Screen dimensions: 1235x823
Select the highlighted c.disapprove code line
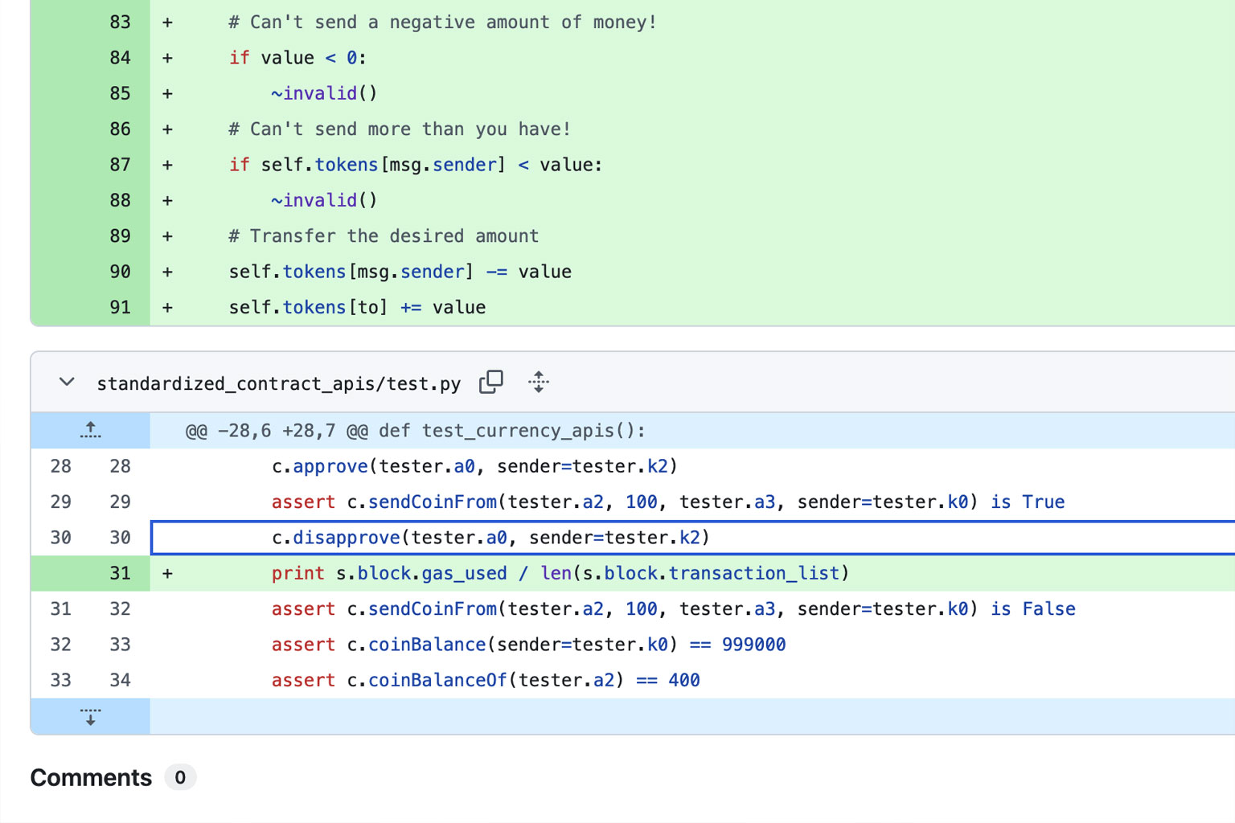pos(490,538)
